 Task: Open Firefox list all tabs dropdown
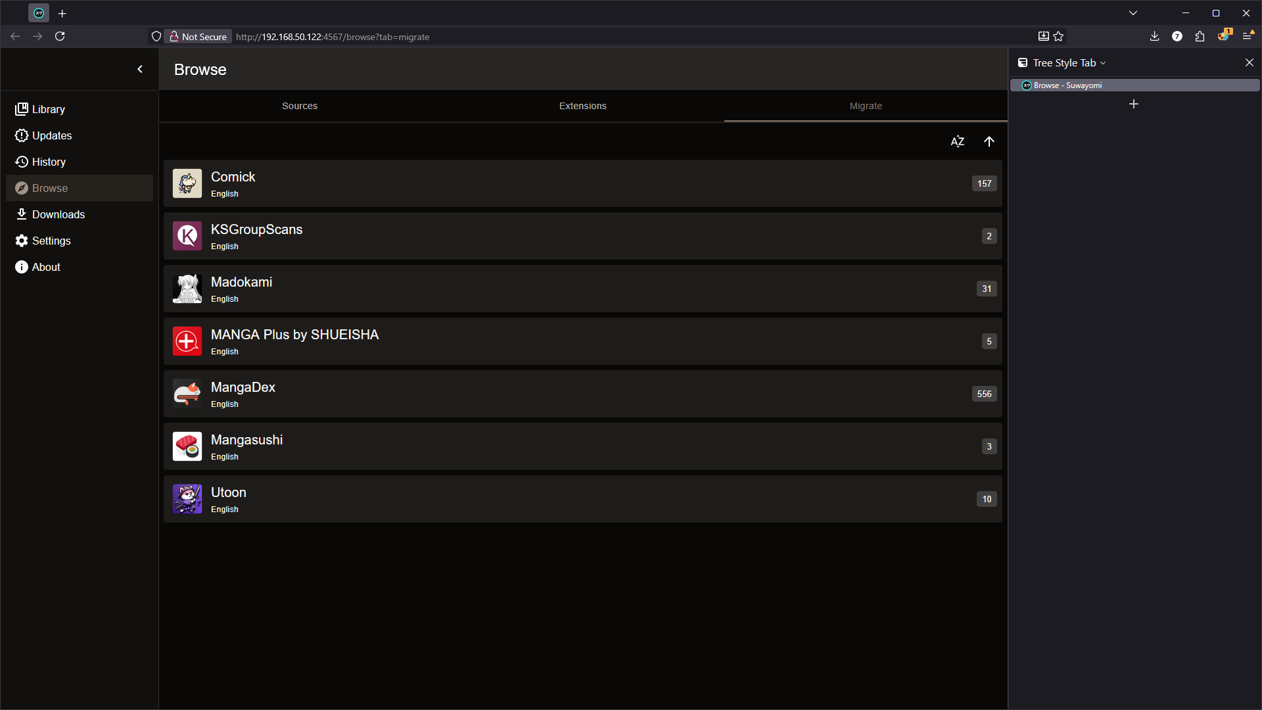tap(1133, 13)
